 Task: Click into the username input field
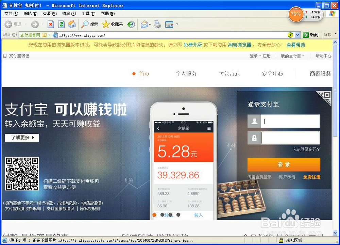coord(290,121)
